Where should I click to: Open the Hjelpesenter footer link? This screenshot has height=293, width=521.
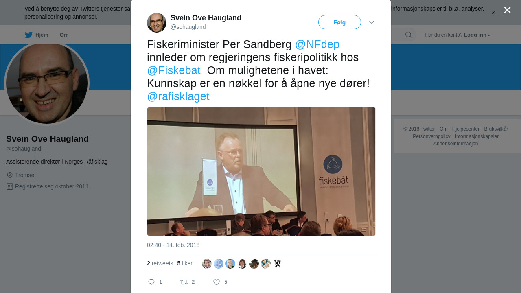pos(466,129)
